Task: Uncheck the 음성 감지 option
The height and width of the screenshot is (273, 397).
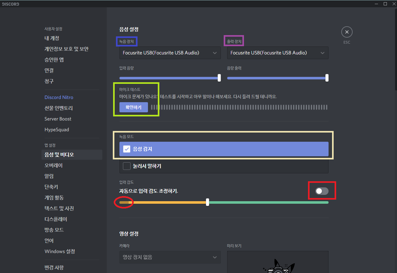Action: [126, 149]
